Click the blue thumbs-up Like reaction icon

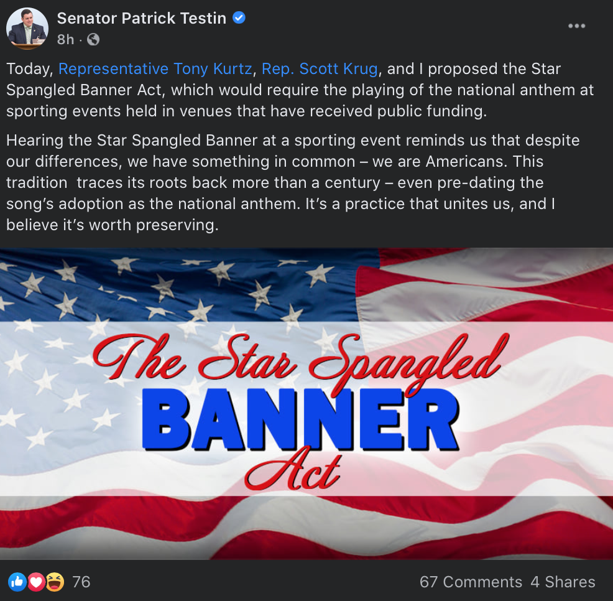coord(17,582)
